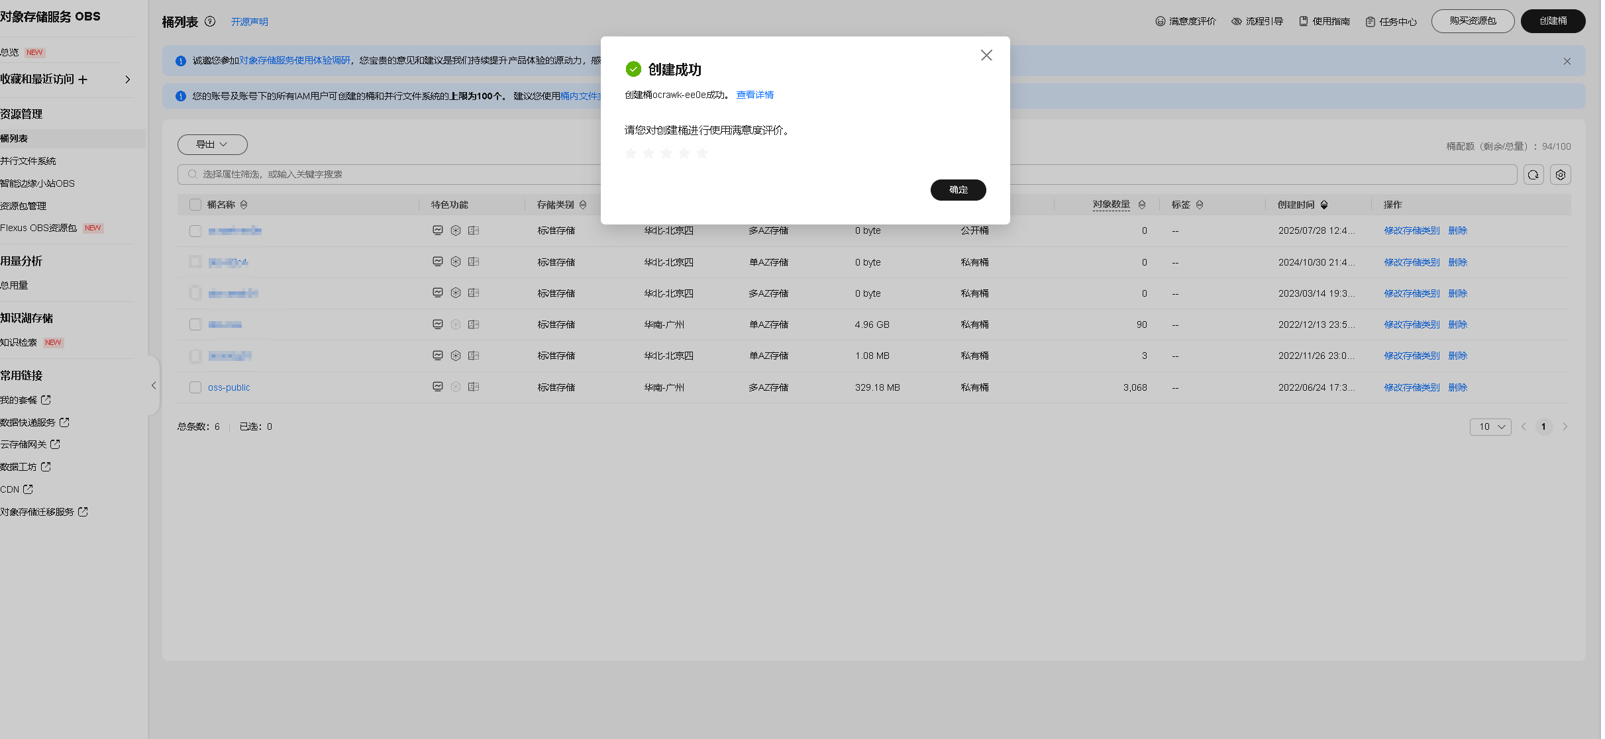Viewport: 1605px width, 739px height.
Task: Click the first feature icon in oss-public row
Action: click(x=437, y=387)
